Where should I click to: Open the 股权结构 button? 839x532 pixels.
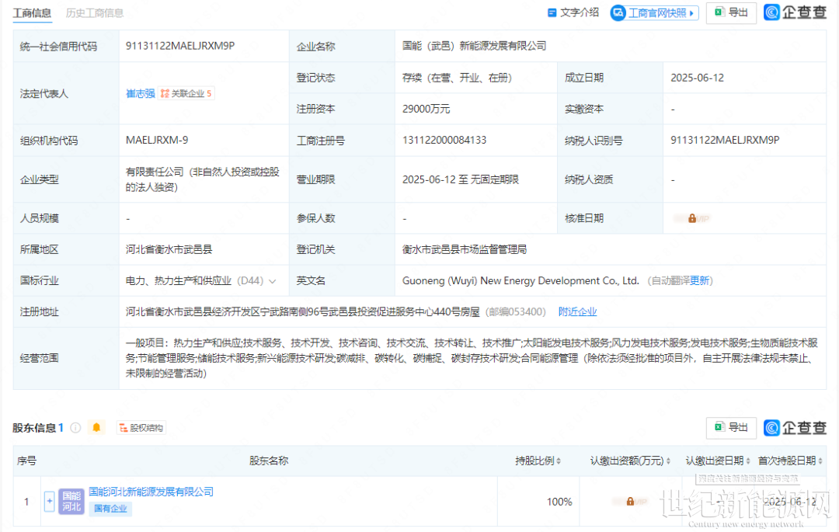pyautogui.click(x=141, y=428)
